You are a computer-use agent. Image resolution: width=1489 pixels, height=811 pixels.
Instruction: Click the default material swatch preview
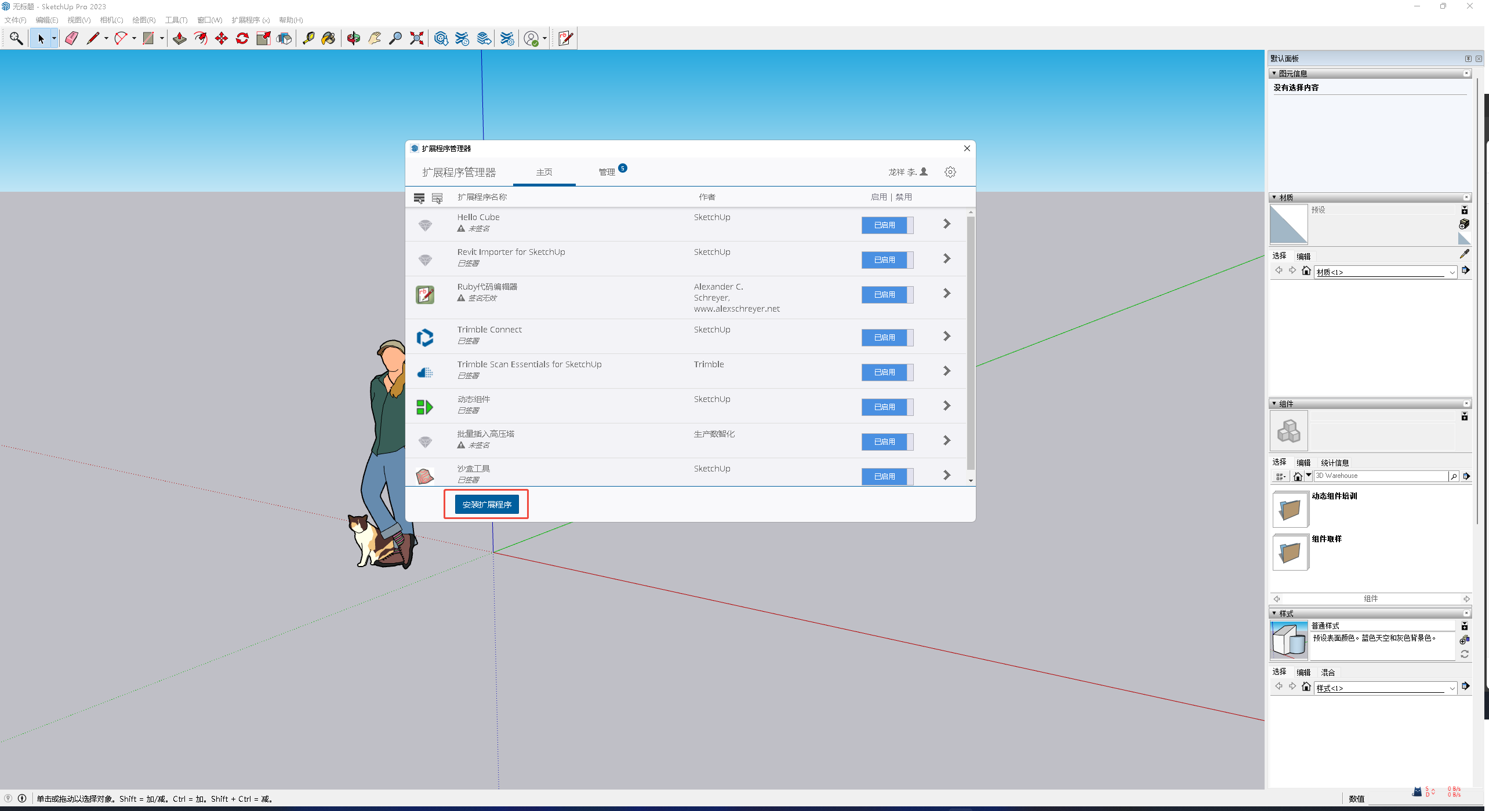pos(1288,224)
